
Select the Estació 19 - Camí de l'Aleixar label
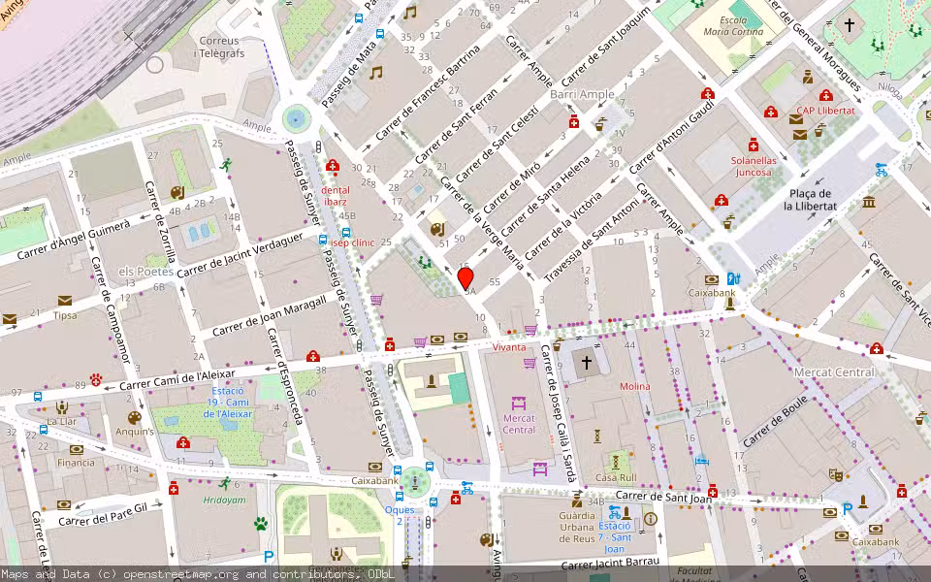point(228,402)
